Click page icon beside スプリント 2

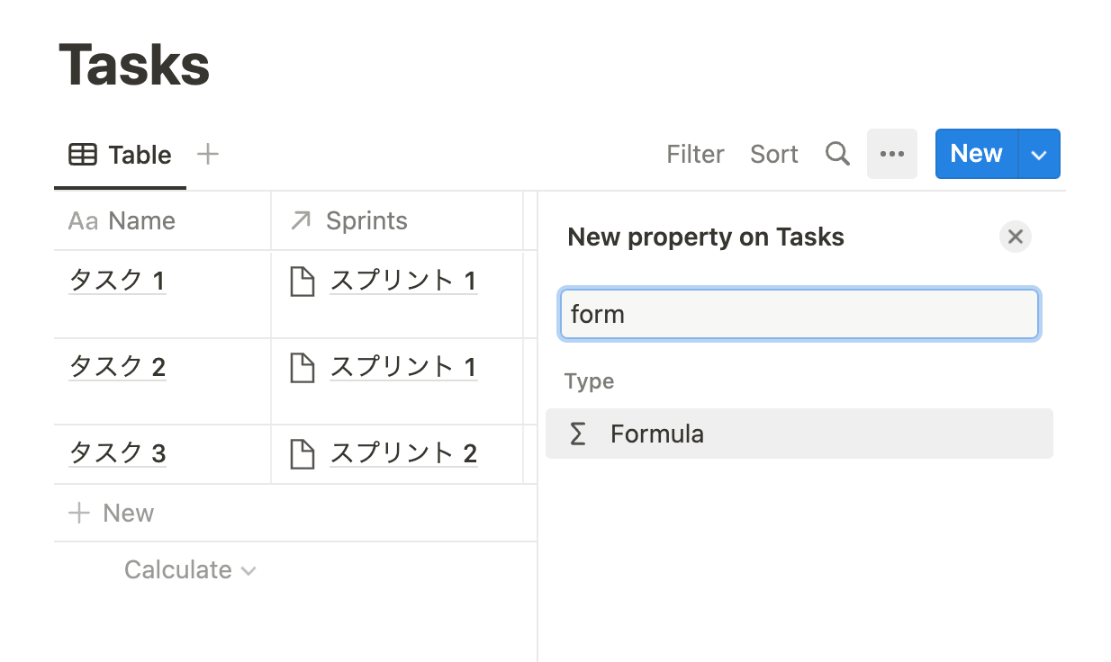(303, 454)
